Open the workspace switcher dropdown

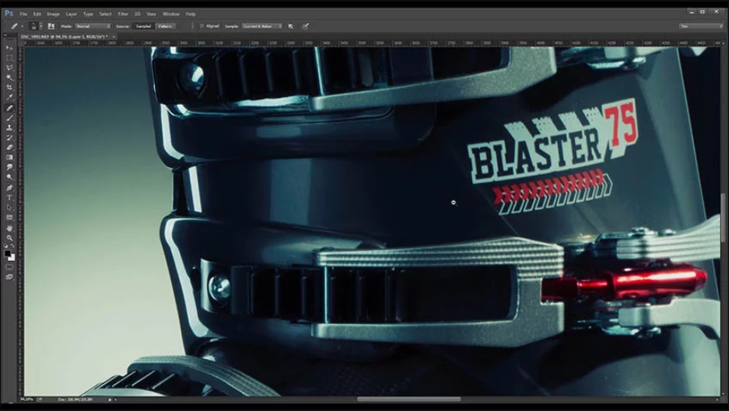click(x=701, y=26)
